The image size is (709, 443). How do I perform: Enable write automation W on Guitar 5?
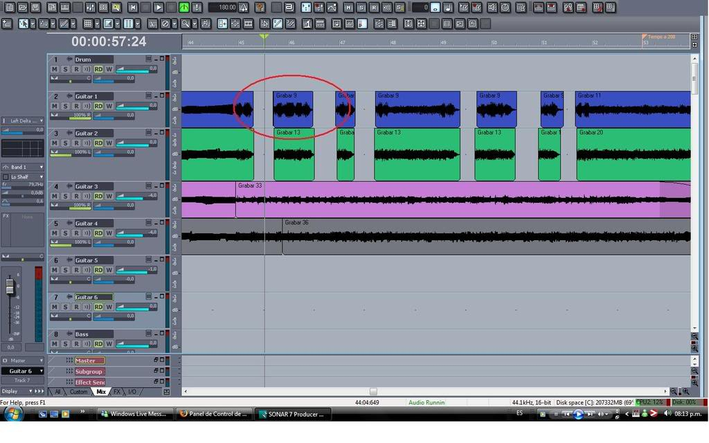tap(109, 271)
